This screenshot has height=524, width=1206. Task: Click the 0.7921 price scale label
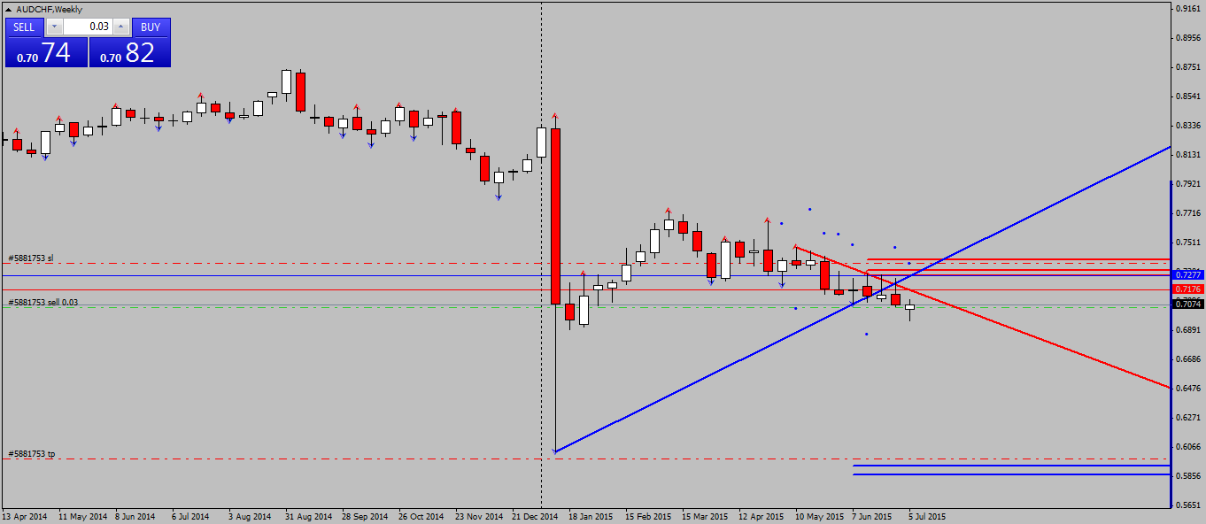tap(1187, 184)
